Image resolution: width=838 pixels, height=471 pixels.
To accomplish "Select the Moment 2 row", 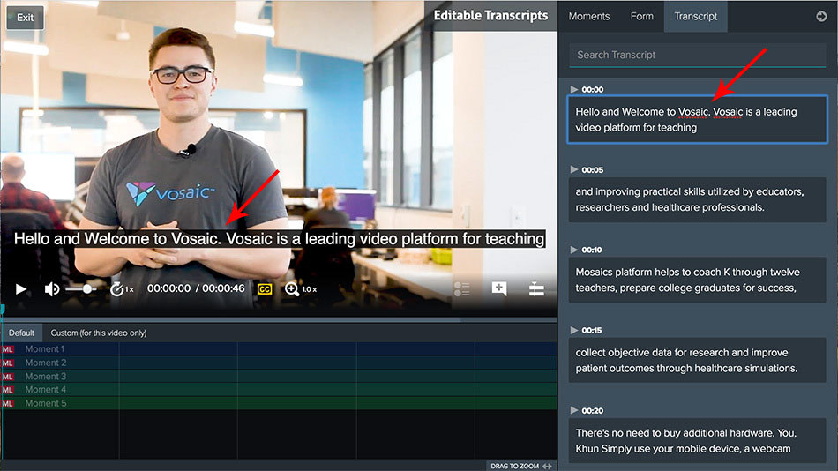I will (279, 363).
